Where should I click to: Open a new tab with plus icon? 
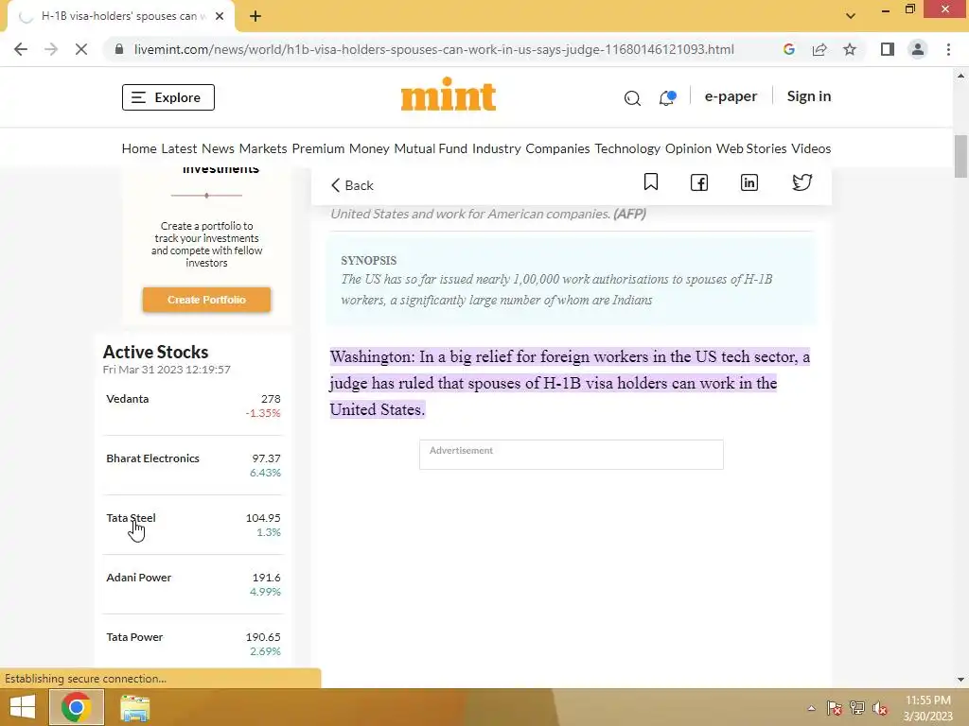tap(255, 16)
